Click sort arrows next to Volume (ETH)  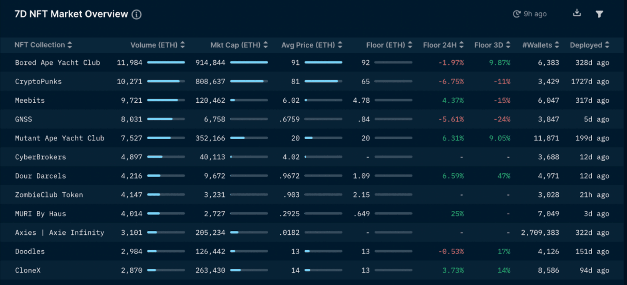[183, 45]
